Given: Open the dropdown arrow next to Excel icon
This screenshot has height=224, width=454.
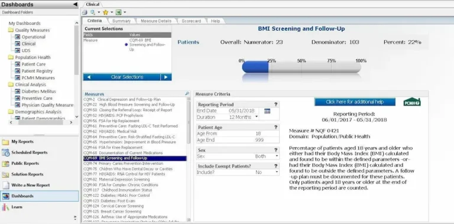Looking at the screenshot, I should tap(125, 12).
